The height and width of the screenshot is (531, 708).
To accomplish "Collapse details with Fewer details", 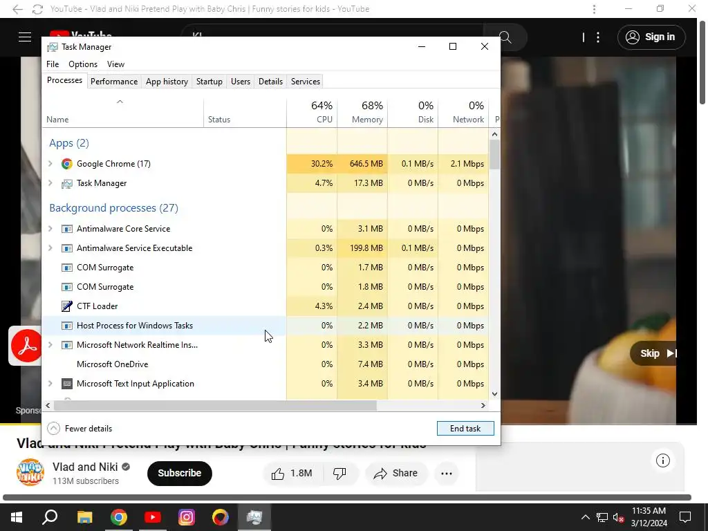I will point(80,429).
